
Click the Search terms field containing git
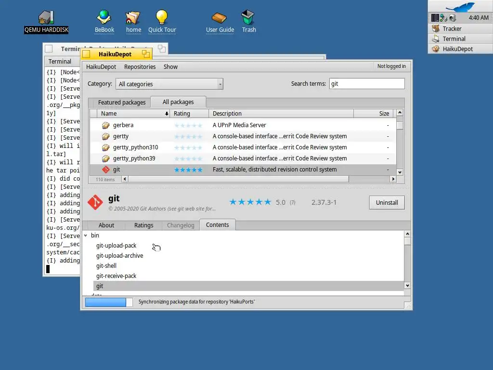[x=367, y=84]
